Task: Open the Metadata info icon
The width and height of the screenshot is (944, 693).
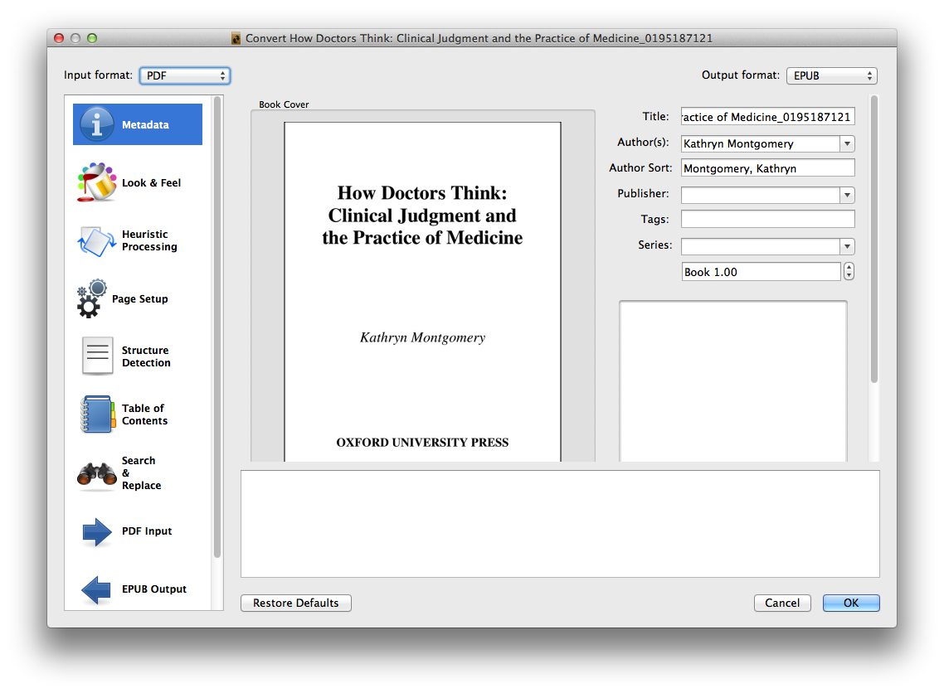Action: [x=96, y=124]
